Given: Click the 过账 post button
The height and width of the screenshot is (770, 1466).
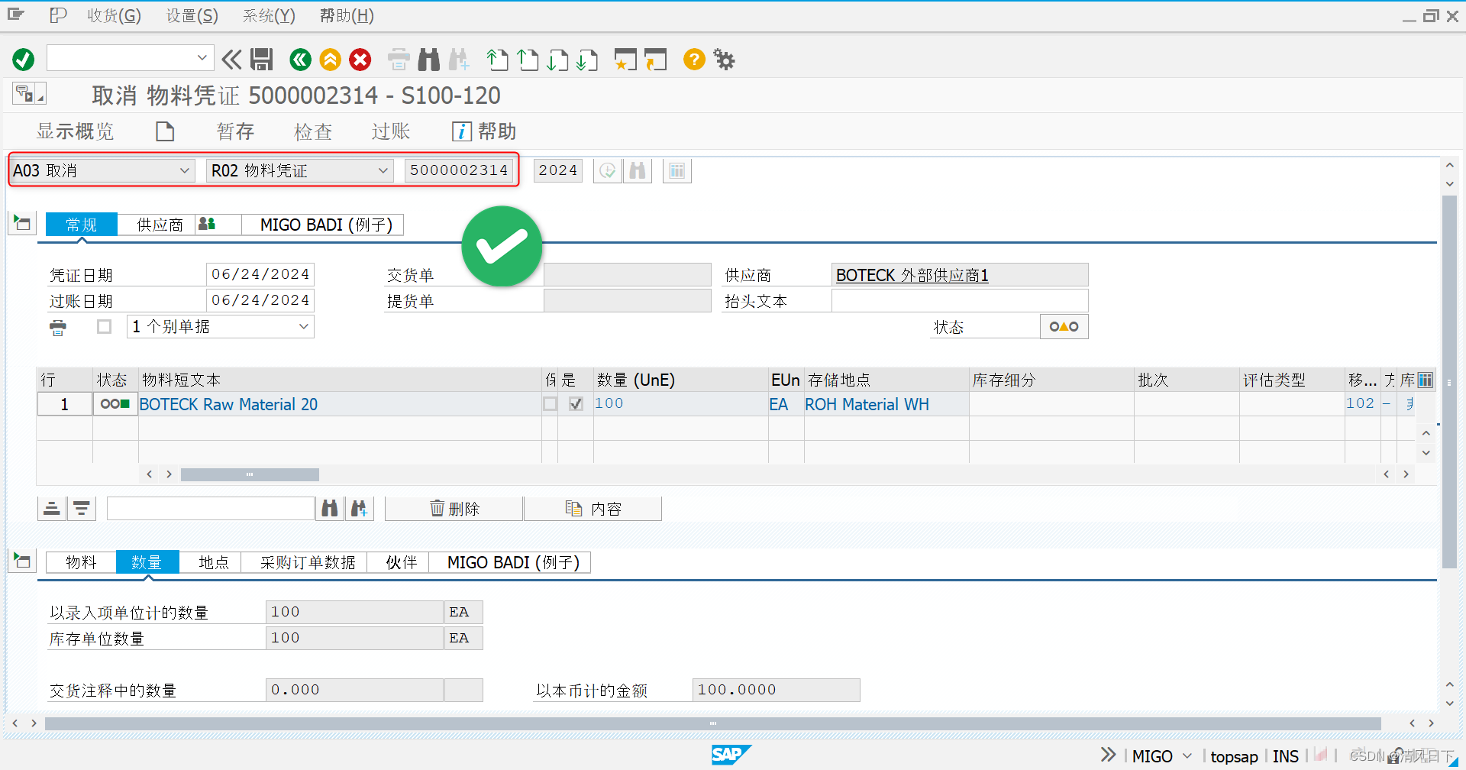Looking at the screenshot, I should 391,131.
